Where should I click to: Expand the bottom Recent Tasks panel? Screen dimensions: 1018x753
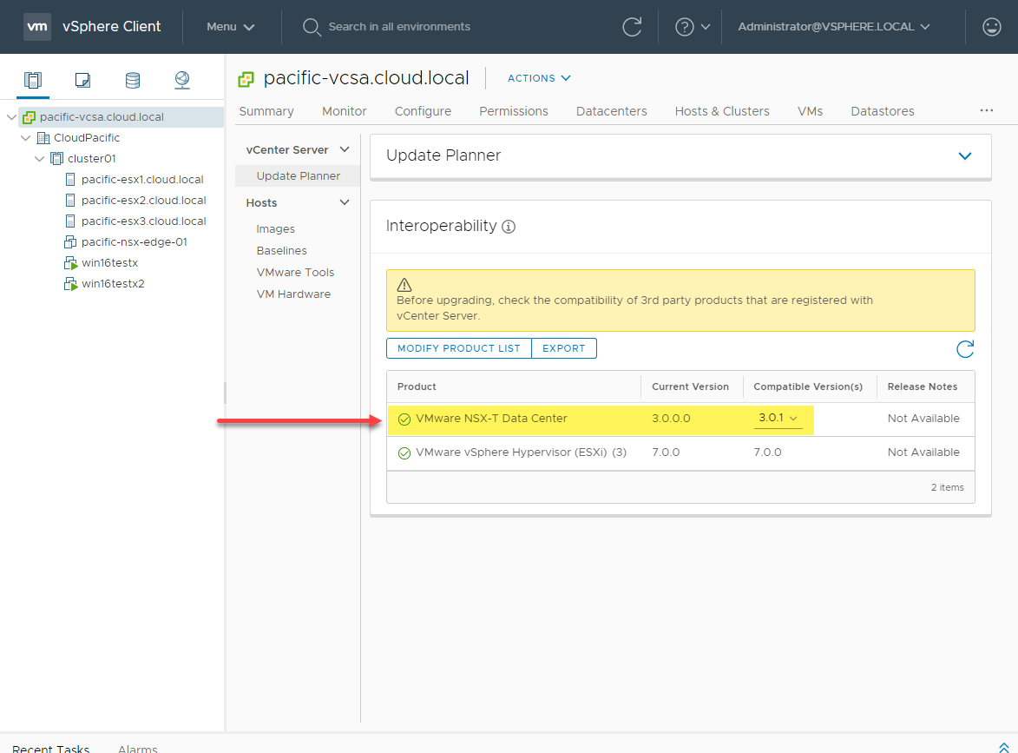[1004, 747]
